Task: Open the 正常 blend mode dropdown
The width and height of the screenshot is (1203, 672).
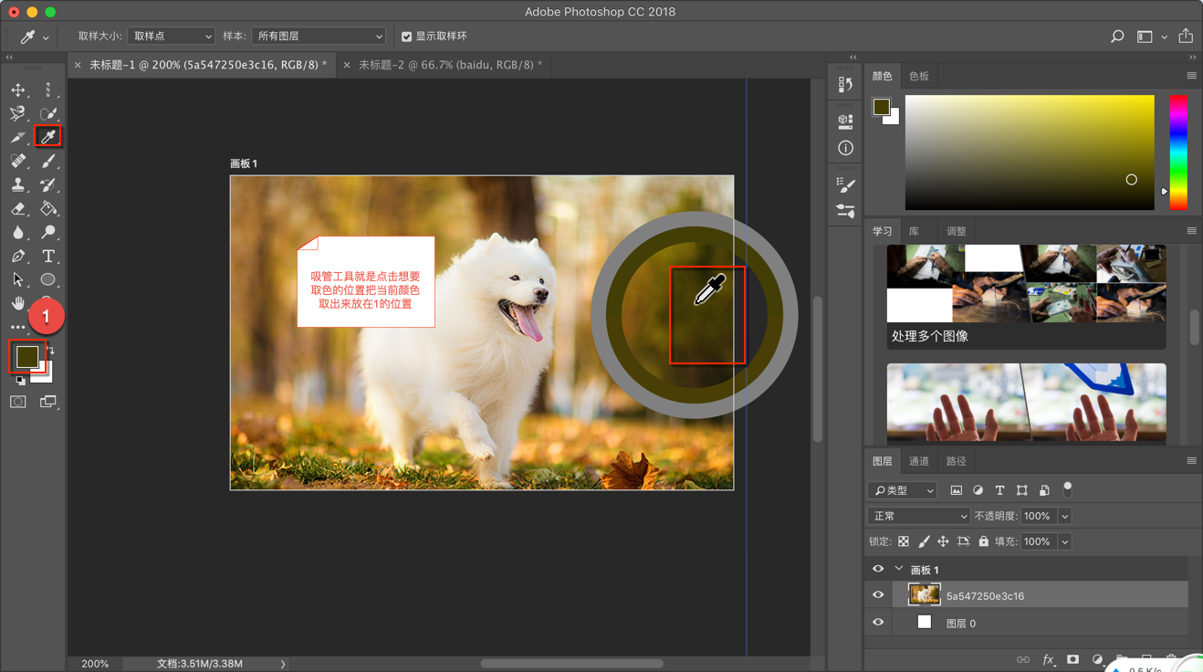Action: coord(917,516)
